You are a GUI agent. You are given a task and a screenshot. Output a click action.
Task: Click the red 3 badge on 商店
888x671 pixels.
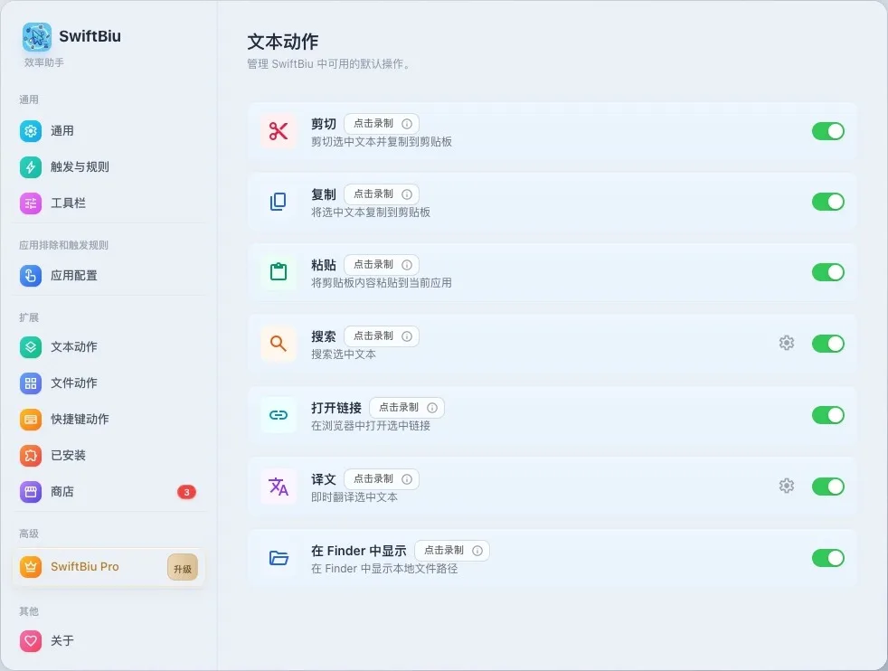coord(186,492)
